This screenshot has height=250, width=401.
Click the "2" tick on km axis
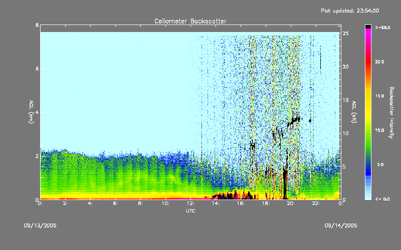point(37,156)
